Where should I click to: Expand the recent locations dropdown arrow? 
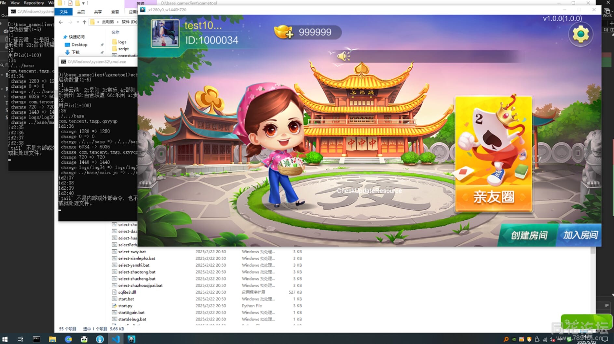pos(78,22)
